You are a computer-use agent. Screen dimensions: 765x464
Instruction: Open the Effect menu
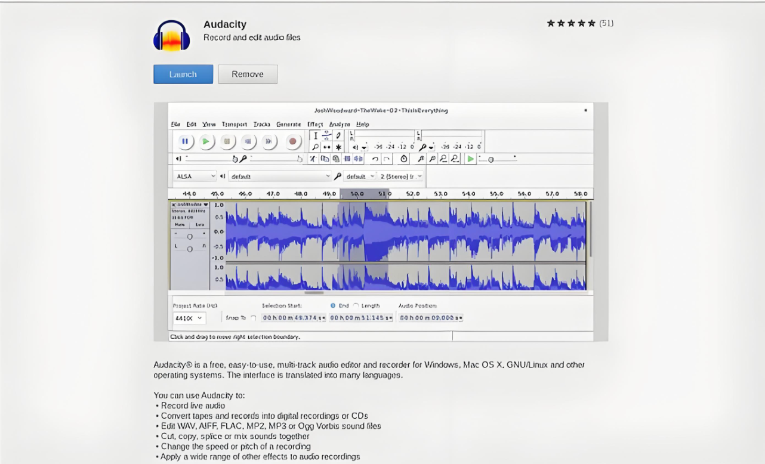coord(314,124)
